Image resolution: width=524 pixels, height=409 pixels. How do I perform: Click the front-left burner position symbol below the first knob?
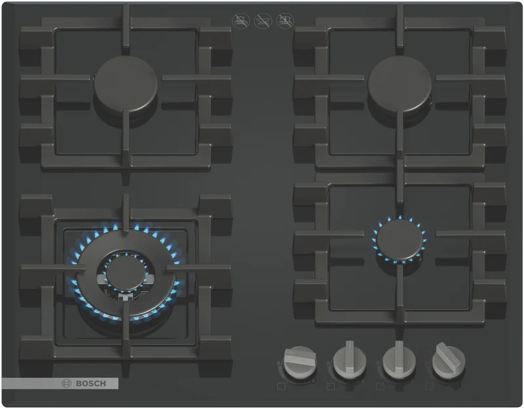pyautogui.click(x=281, y=387)
